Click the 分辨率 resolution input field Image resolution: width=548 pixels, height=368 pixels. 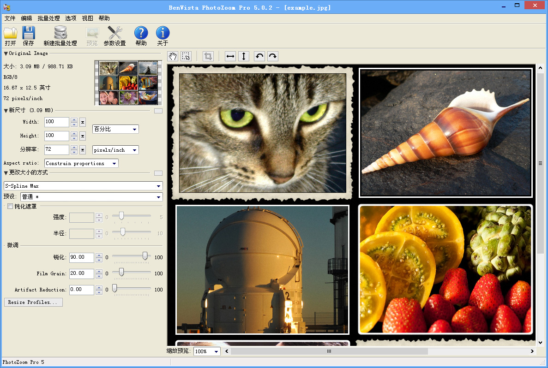[57, 149]
